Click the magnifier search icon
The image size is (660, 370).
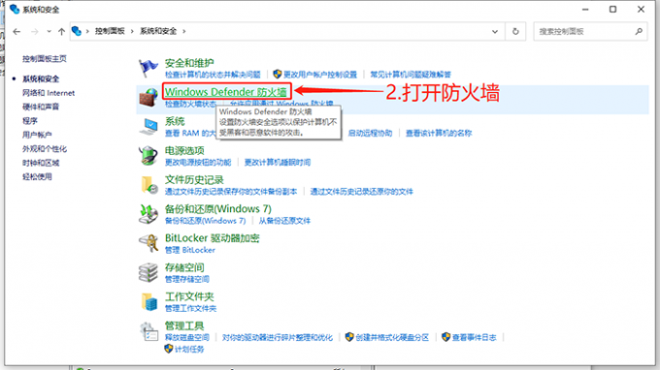639,31
